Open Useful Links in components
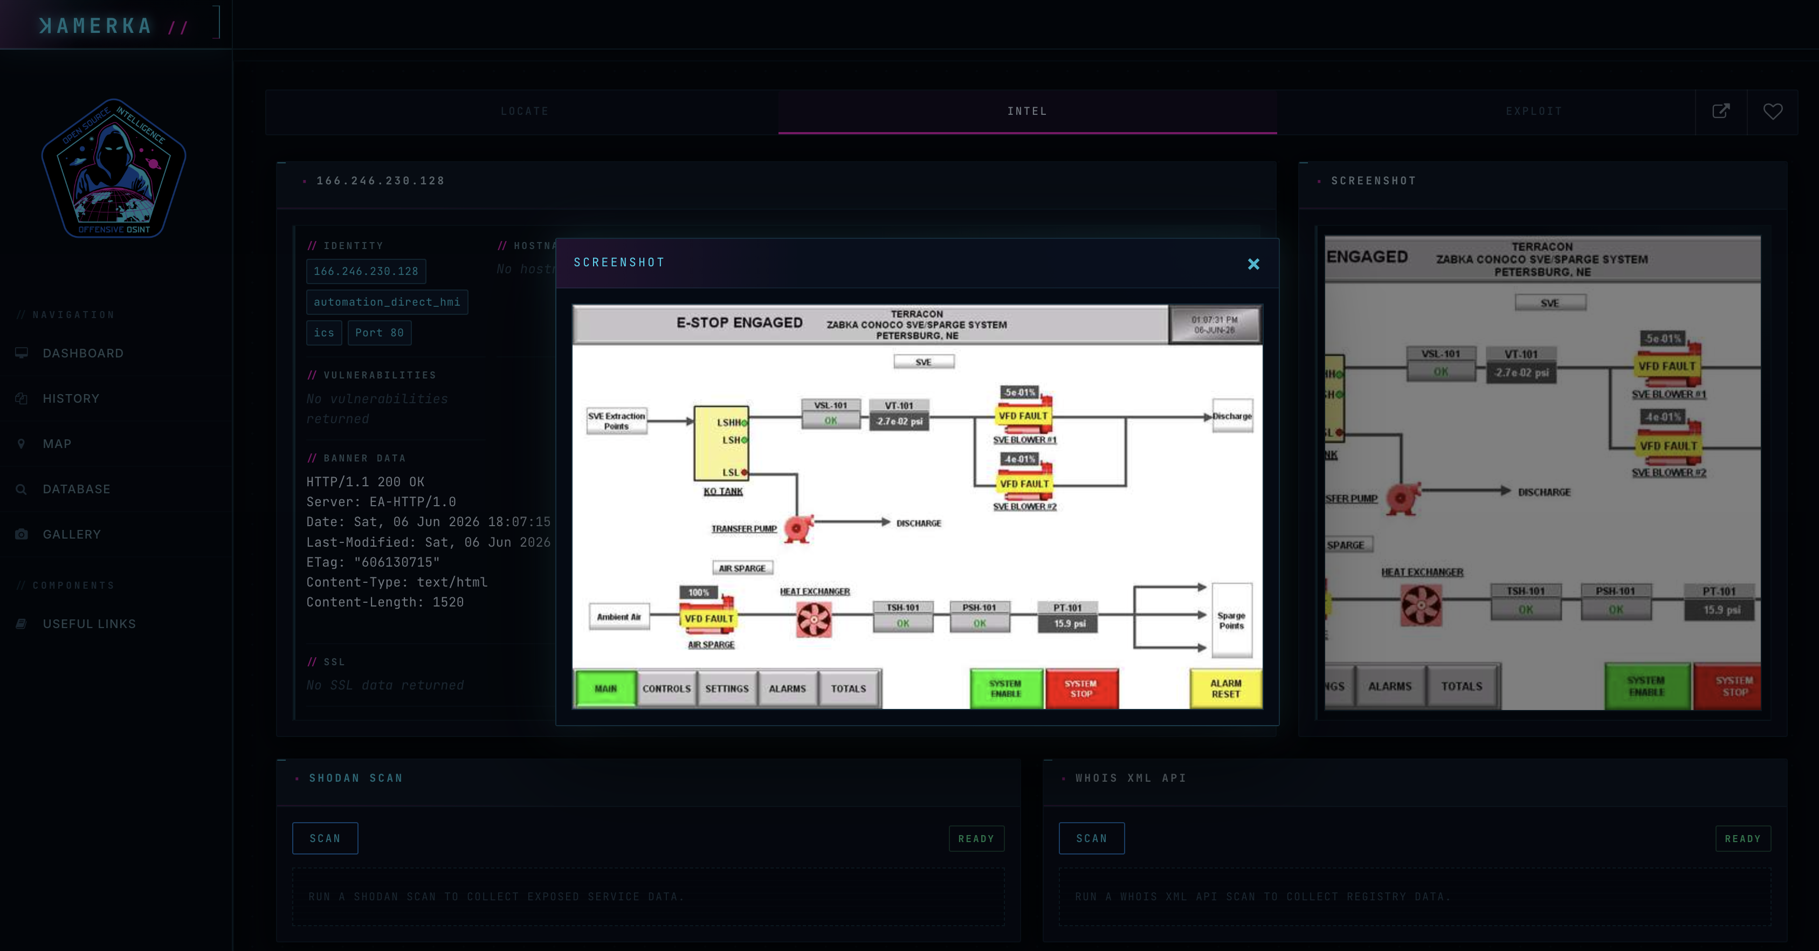The width and height of the screenshot is (1819, 951). [x=89, y=623]
